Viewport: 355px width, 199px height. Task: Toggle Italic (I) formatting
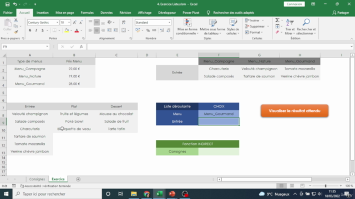[x=36, y=30]
